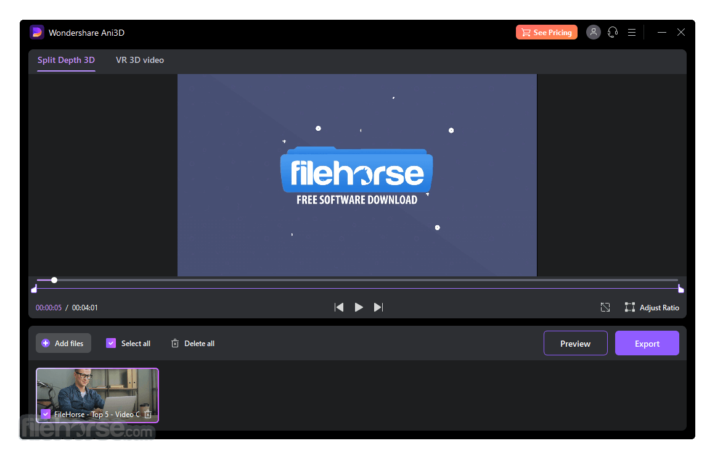715x459 pixels.
Task: Switch to the Split Depth 3D tab
Action: coord(66,60)
